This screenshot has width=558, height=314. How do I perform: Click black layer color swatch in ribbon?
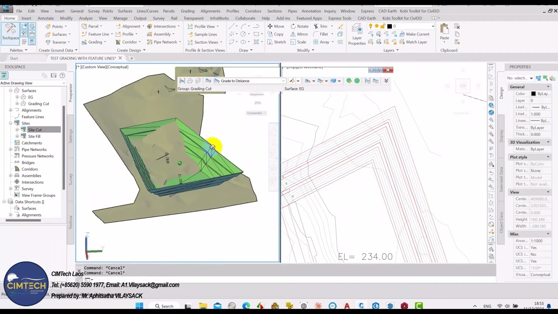[x=390, y=26]
